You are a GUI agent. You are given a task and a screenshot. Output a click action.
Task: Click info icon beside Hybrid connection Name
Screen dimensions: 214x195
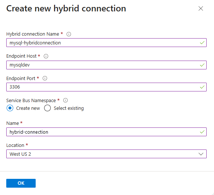(69, 34)
